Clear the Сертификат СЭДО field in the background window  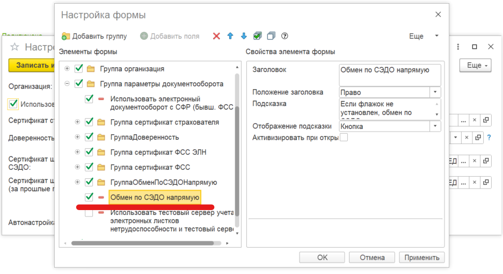(475, 161)
